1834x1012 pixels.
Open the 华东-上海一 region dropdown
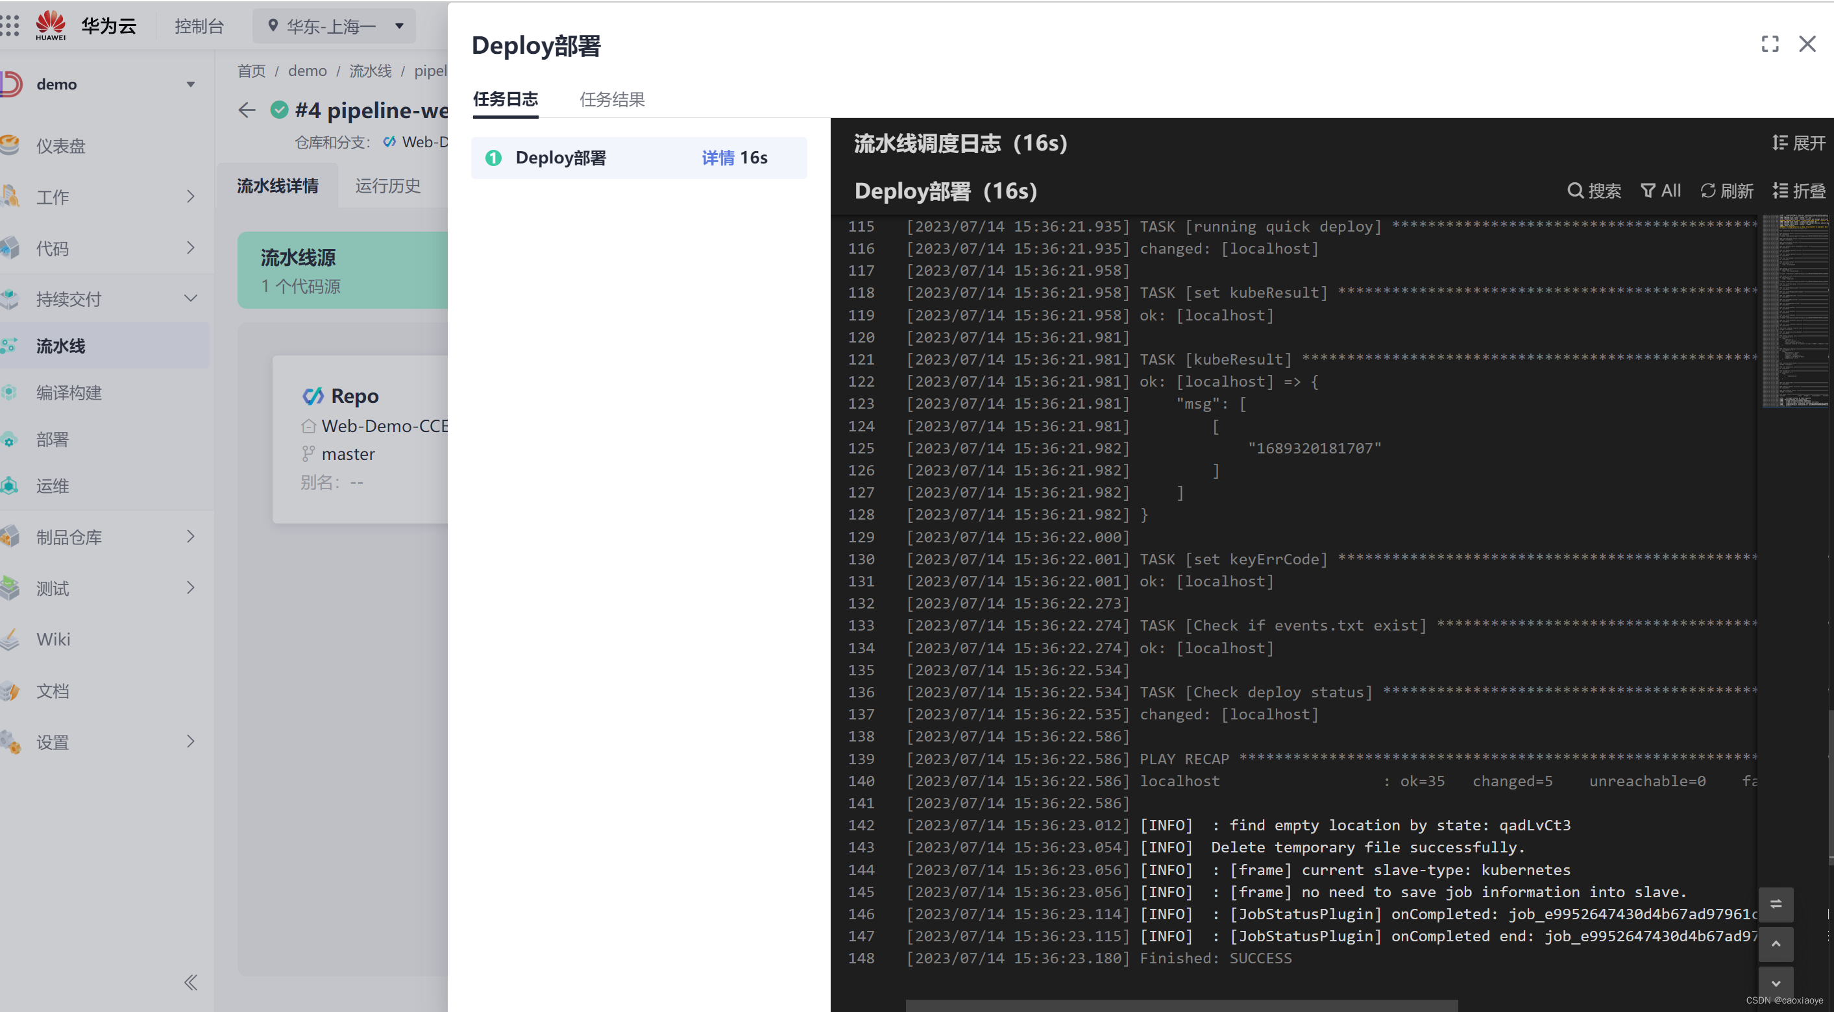[x=333, y=27]
